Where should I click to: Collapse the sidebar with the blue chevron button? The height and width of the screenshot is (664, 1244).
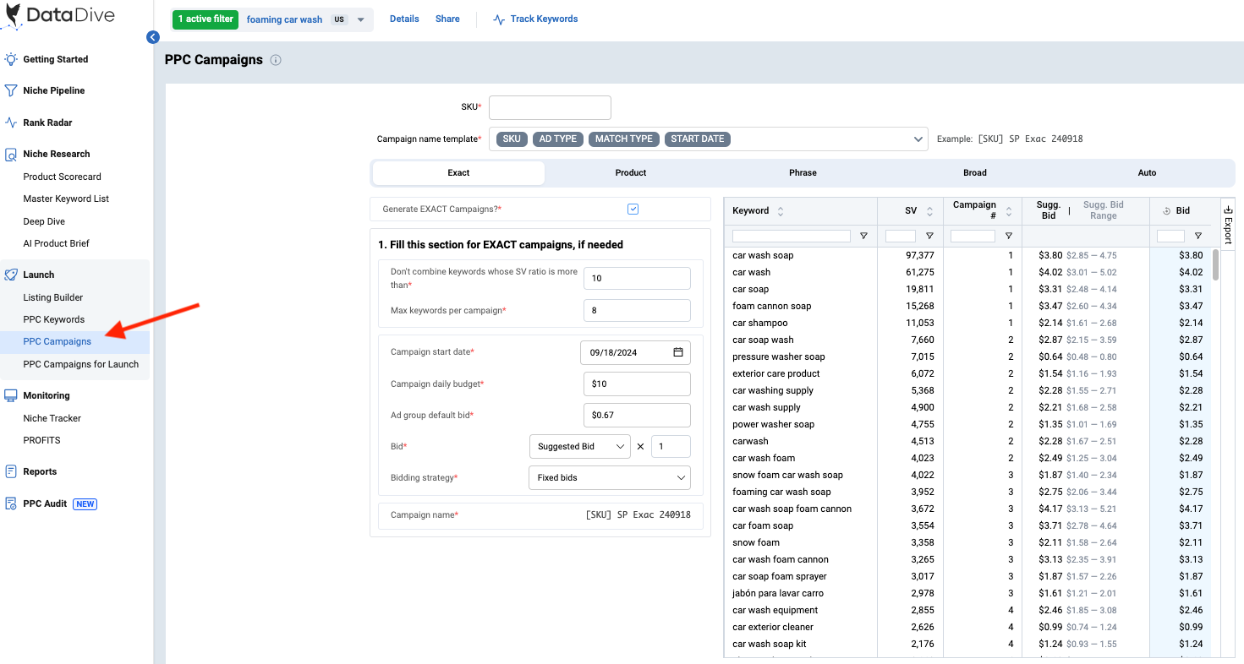pyautogui.click(x=152, y=37)
